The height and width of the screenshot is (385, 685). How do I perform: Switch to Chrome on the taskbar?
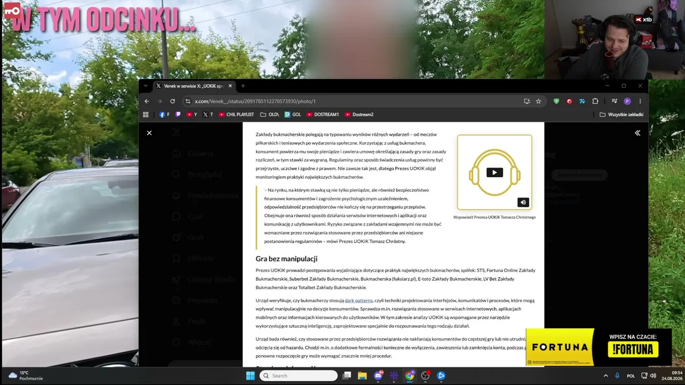pos(410,375)
